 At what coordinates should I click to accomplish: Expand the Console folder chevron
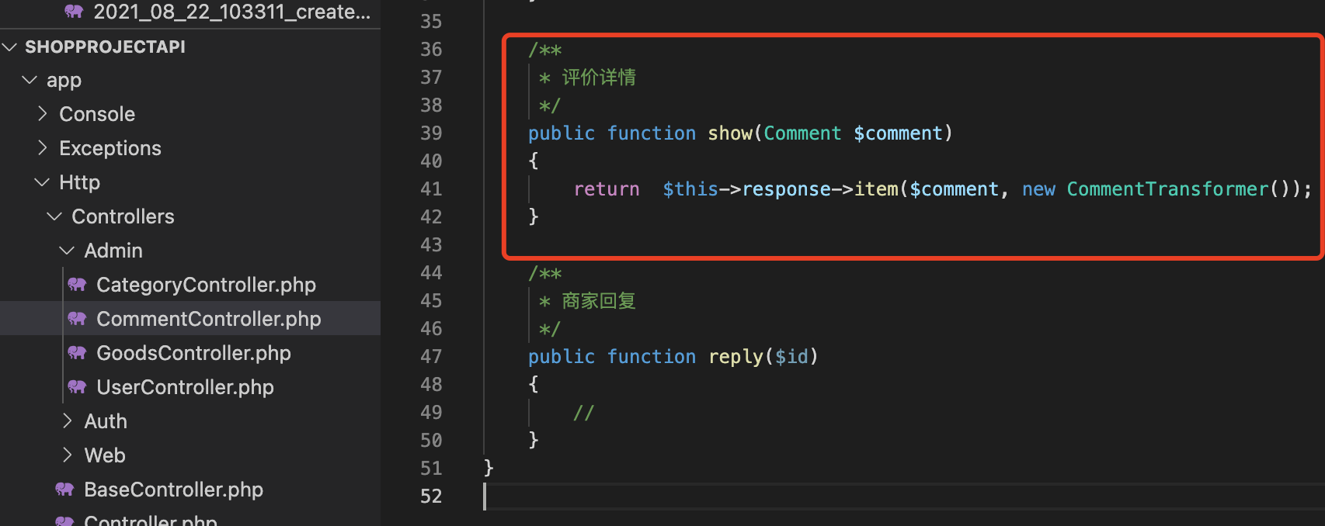click(x=43, y=114)
